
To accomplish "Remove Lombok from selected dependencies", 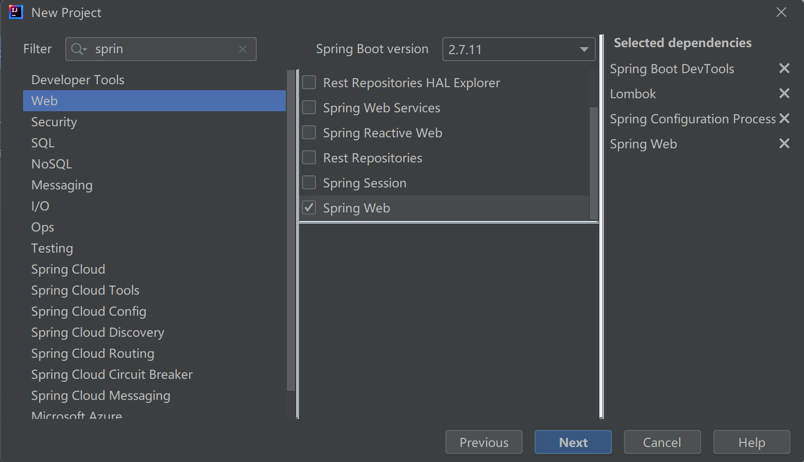I will (x=784, y=93).
